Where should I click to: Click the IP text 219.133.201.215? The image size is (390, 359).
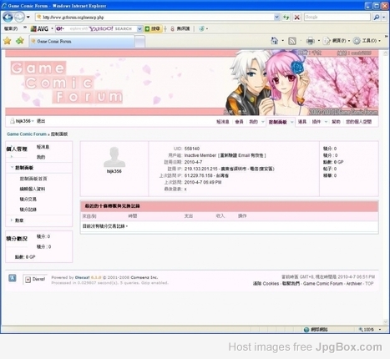point(200,169)
